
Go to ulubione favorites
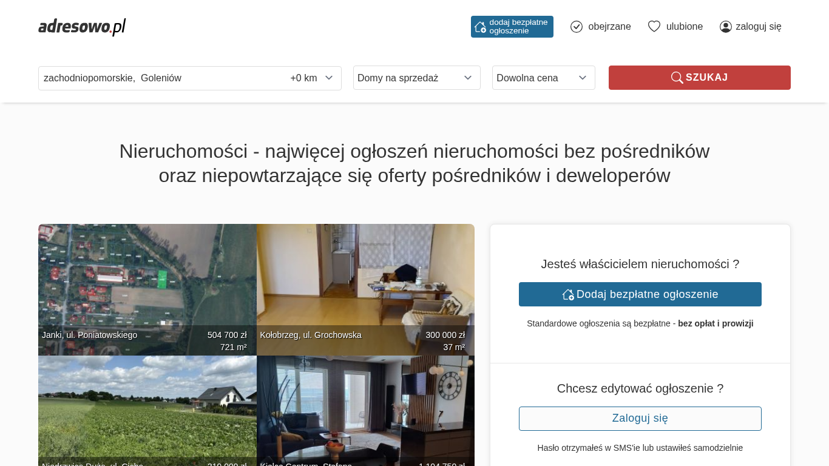(x=684, y=27)
